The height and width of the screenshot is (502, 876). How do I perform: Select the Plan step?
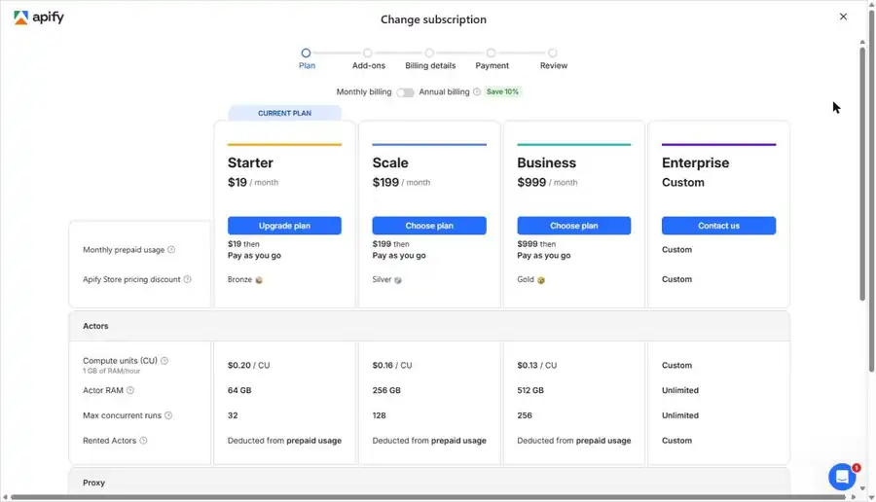point(307,58)
